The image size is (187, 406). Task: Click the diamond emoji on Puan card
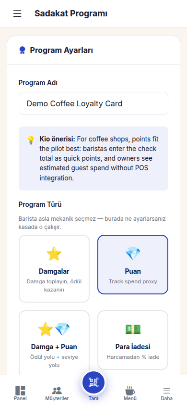133,254
